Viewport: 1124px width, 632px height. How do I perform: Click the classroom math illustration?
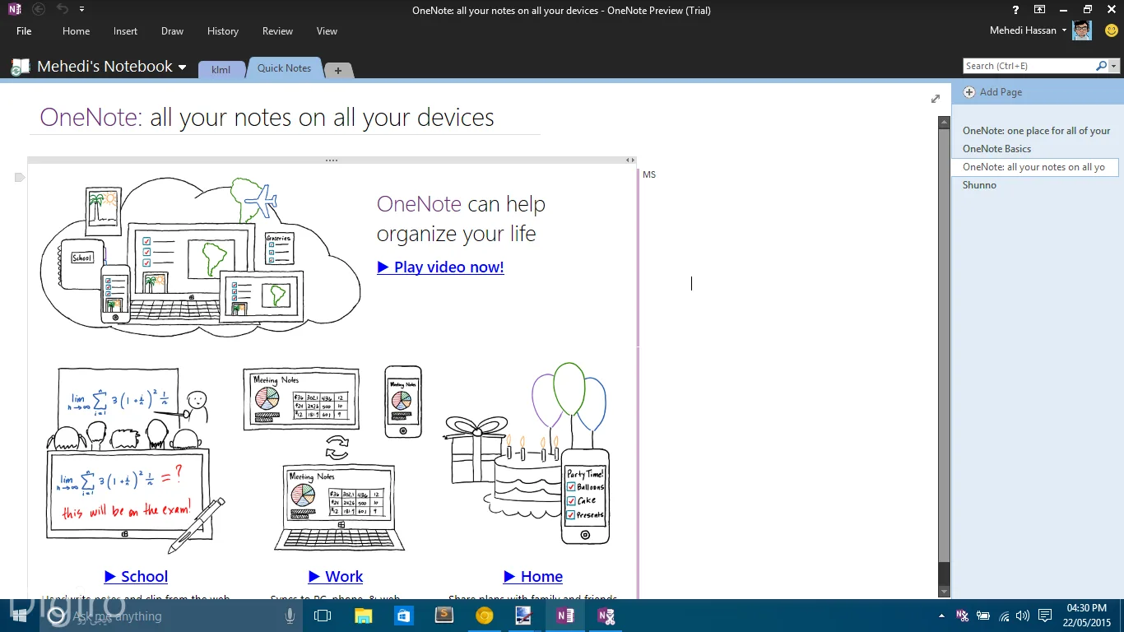pyautogui.click(x=134, y=461)
